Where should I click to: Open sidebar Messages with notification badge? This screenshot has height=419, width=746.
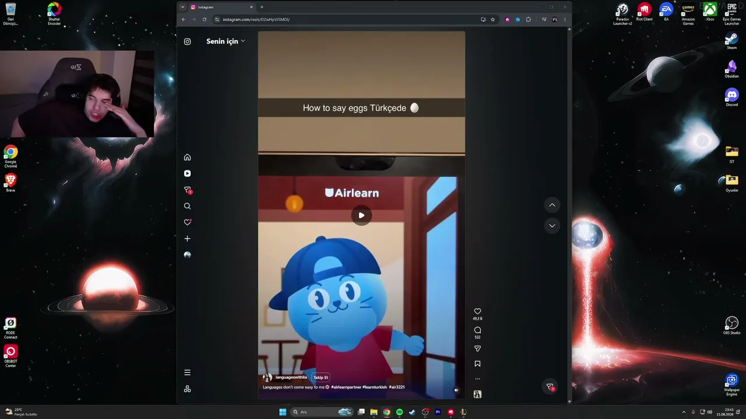[x=188, y=190]
